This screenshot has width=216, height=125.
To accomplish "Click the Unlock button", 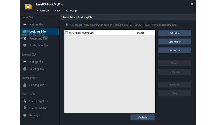I will tap(175, 63).
